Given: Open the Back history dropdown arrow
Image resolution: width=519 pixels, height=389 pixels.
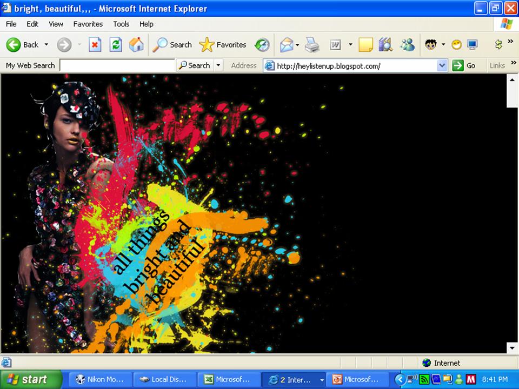Looking at the screenshot, I should tap(46, 45).
